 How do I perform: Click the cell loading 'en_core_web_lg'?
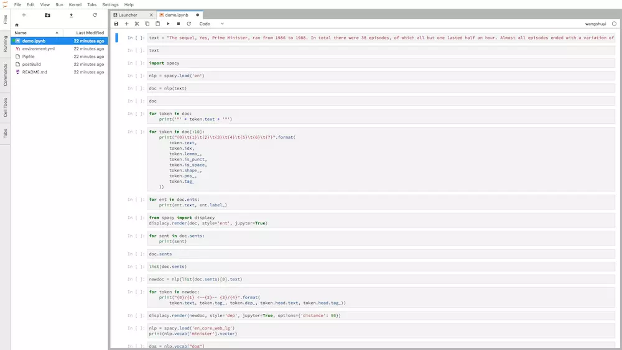381,331
